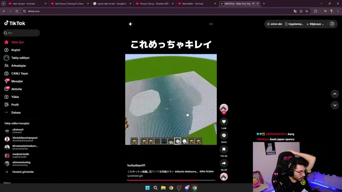
Task: Open the browser extensions puzzle icon
Action: pos(316,11)
